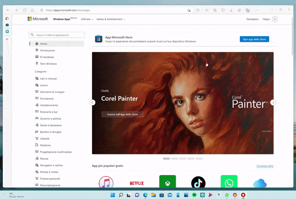The height and width of the screenshot is (199, 296).
Task: Open taskbar Search
Action: click(121, 195)
